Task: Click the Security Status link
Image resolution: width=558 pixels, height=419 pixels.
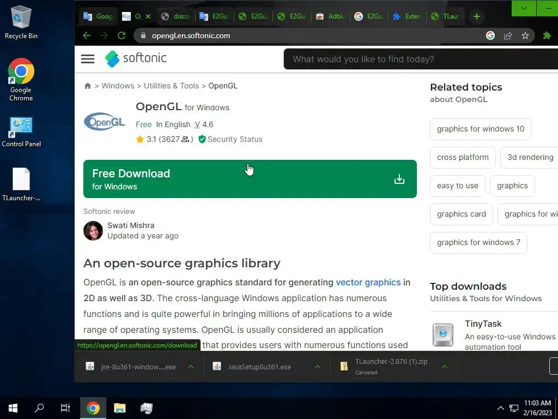Action: coord(235,139)
